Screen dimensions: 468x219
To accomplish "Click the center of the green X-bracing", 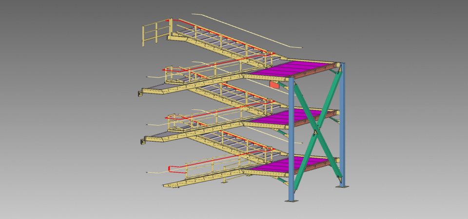I will coord(316,130).
